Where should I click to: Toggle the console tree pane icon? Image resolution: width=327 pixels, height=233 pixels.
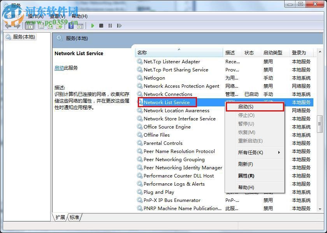[x=29, y=26]
